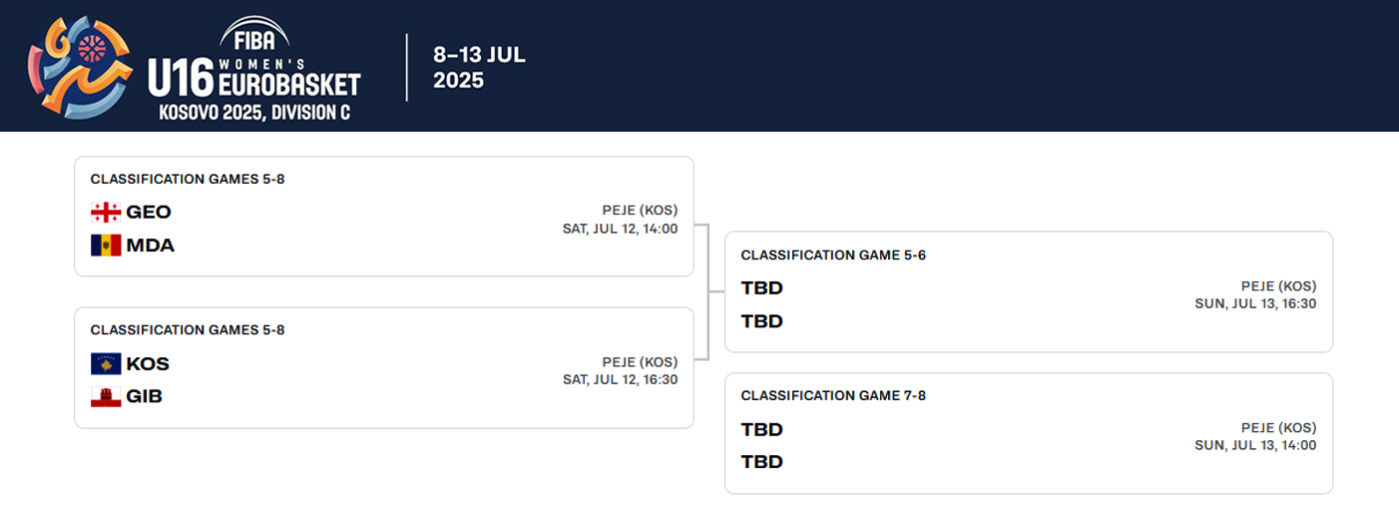Click the Moldova flag icon
Image resolution: width=1399 pixels, height=521 pixels.
(x=106, y=245)
